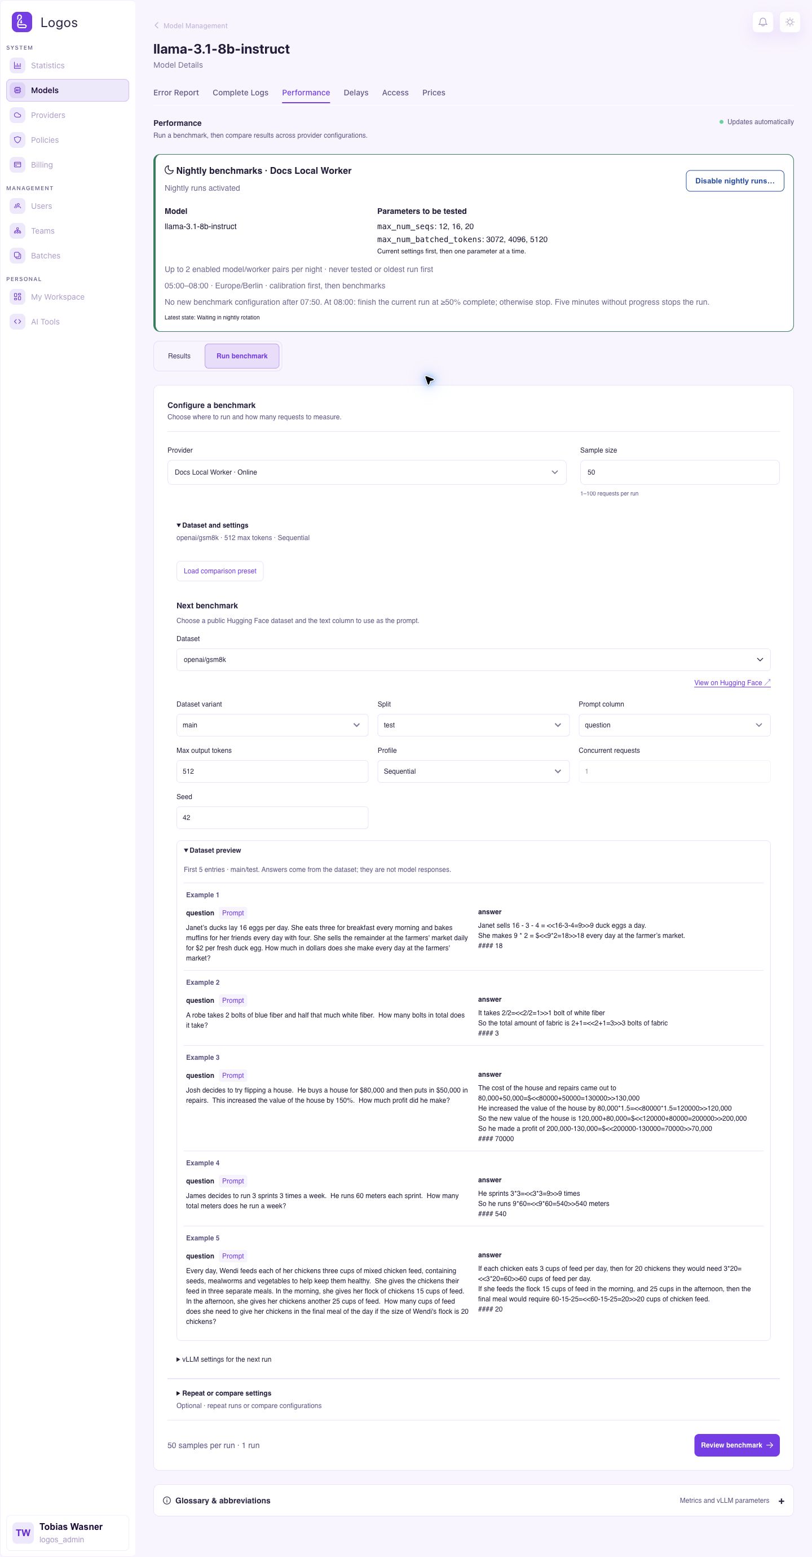Open View on Hugging Face link

[x=732, y=683]
